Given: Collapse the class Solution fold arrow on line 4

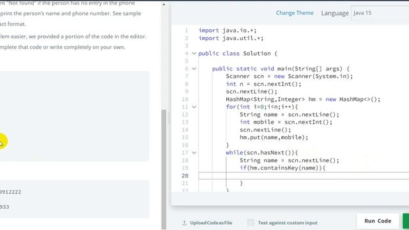Looking at the screenshot, I should pyautogui.click(x=194, y=54).
